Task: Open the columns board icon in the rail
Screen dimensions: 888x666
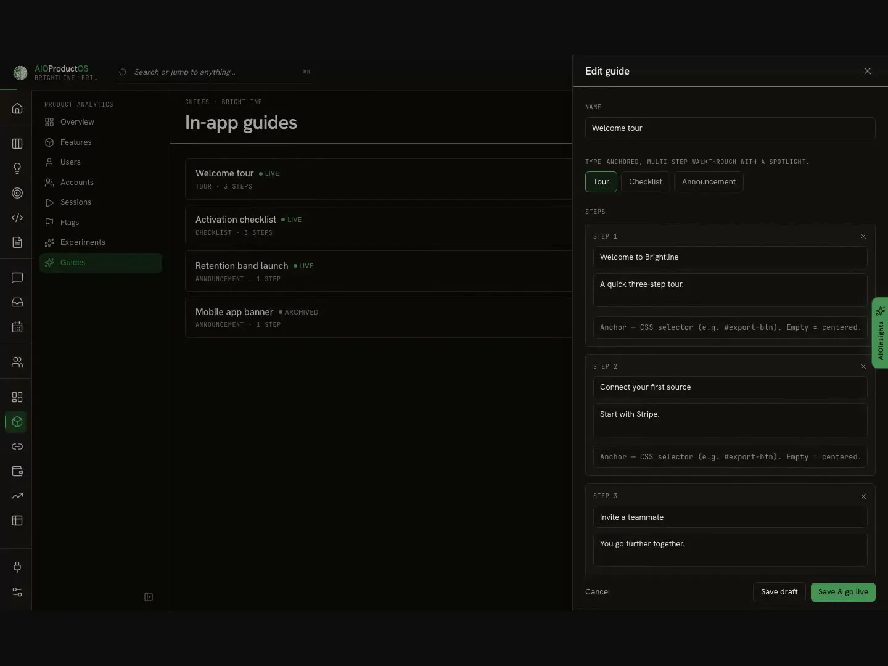Action: pos(17,144)
